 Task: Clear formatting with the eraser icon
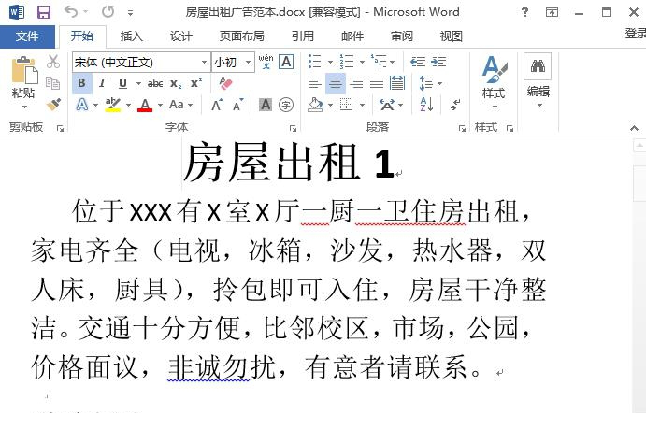[225, 83]
